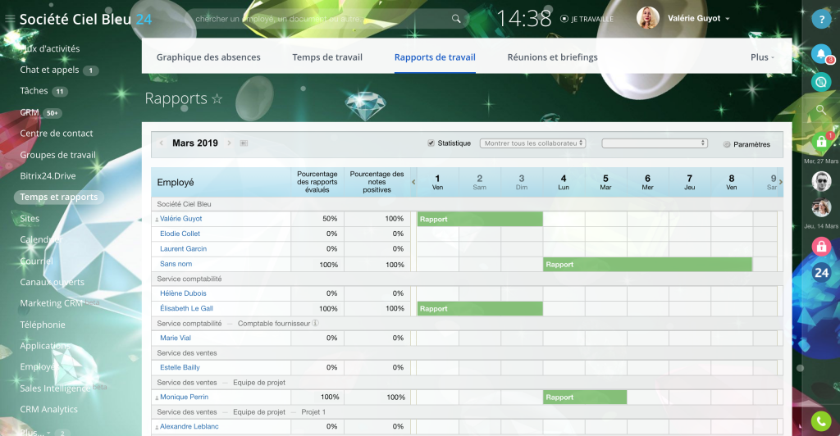840x436 pixels.
Task: Toggle the Statistique checkbox
Action: [431, 143]
